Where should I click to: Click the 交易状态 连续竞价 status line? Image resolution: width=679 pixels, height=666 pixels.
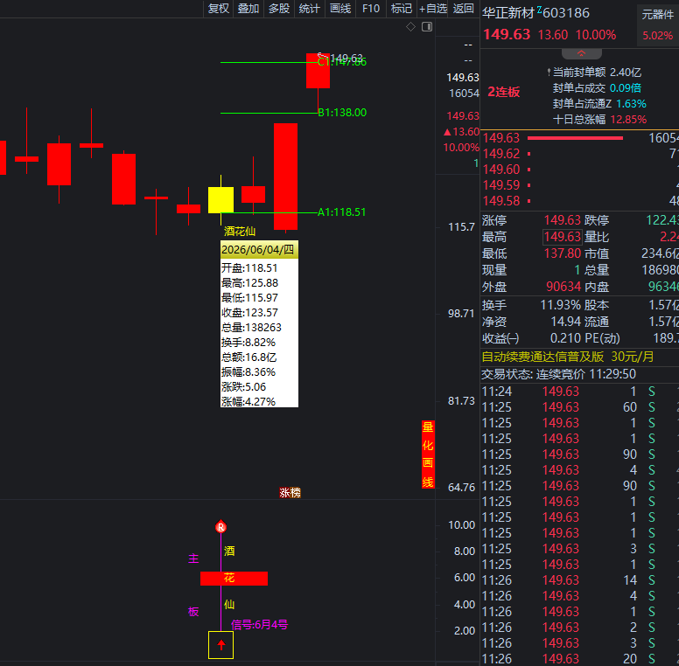tap(558, 374)
